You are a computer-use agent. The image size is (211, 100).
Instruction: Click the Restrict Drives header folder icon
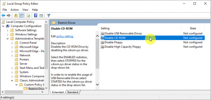click(x=54, y=23)
